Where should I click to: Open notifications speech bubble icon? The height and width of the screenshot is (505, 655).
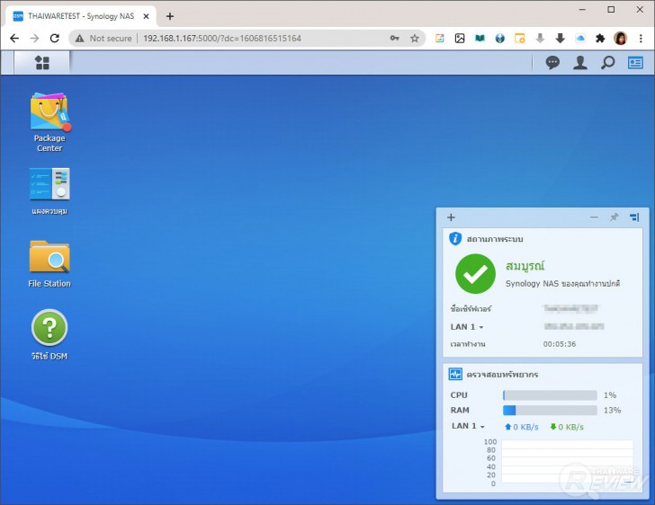(x=552, y=63)
